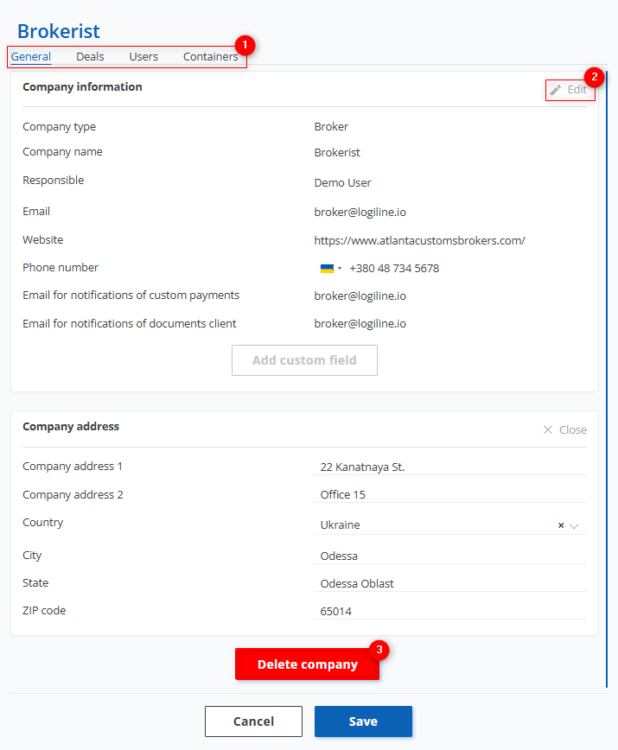Viewport: 618px width, 750px height.
Task: Click the documents client notification email value
Action: [x=360, y=324]
